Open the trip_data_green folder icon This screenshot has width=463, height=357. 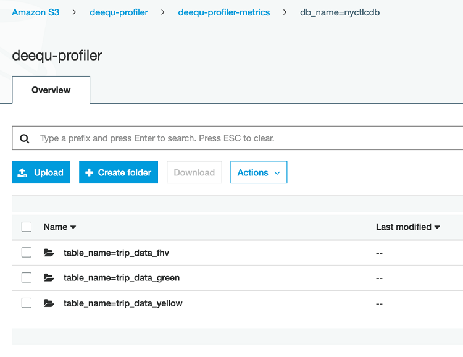coord(49,278)
